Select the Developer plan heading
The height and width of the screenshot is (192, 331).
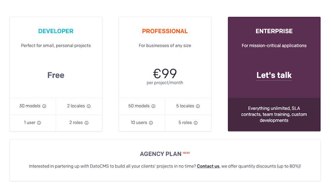(56, 31)
